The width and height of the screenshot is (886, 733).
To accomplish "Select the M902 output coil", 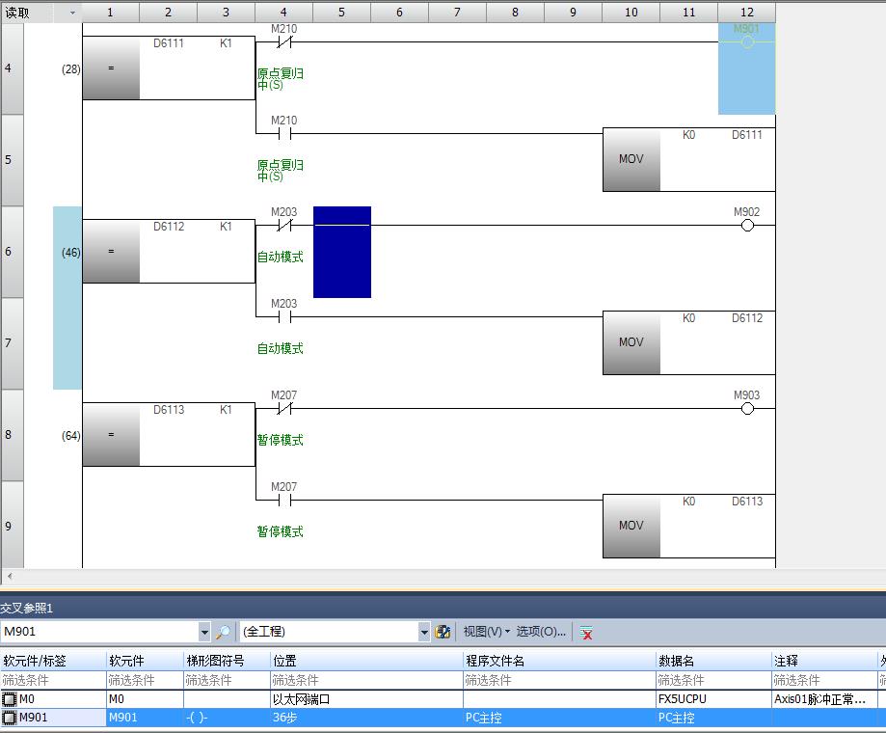I will tap(746, 226).
